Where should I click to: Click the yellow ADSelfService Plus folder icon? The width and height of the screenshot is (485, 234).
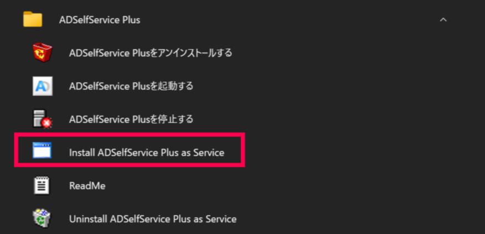[x=33, y=20]
